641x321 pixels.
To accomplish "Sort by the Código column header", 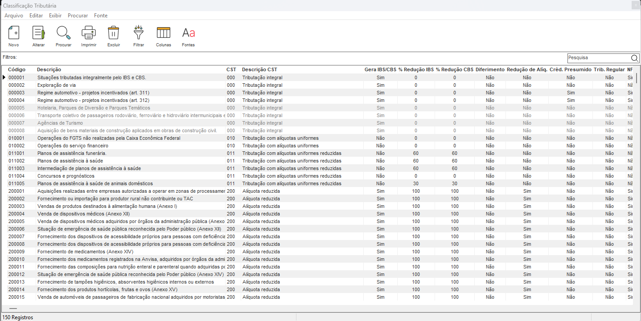I will pos(17,70).
